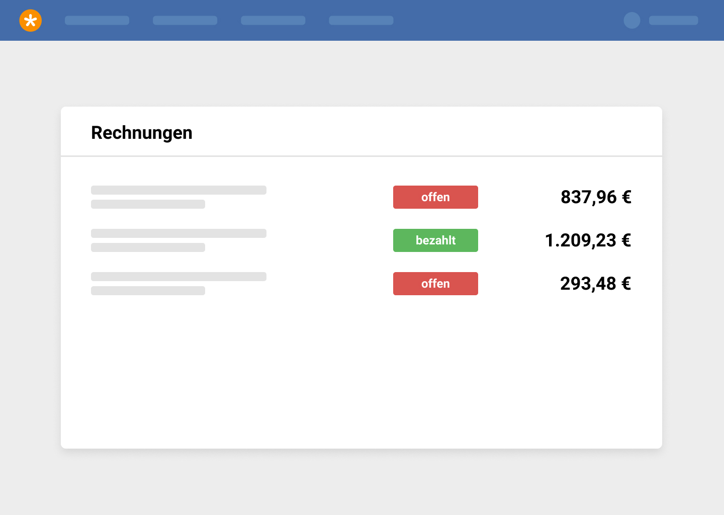Viewport: 724px width, 515px height.
Task: Select the 837,96 € invoice amount
Action: point(596,197)
